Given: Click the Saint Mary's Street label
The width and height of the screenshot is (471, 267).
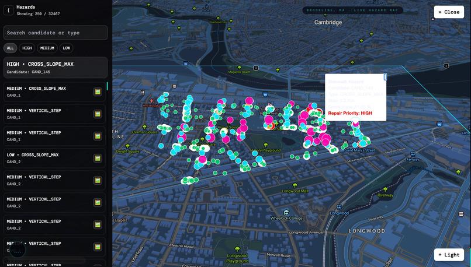Looking at the screenshot, I should pos(360,150).
